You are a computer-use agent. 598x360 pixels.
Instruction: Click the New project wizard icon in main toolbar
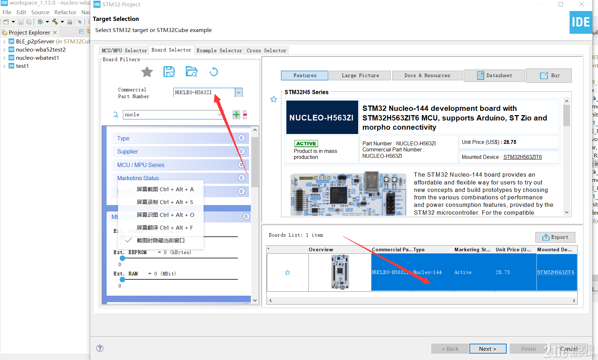pos(6,22)
